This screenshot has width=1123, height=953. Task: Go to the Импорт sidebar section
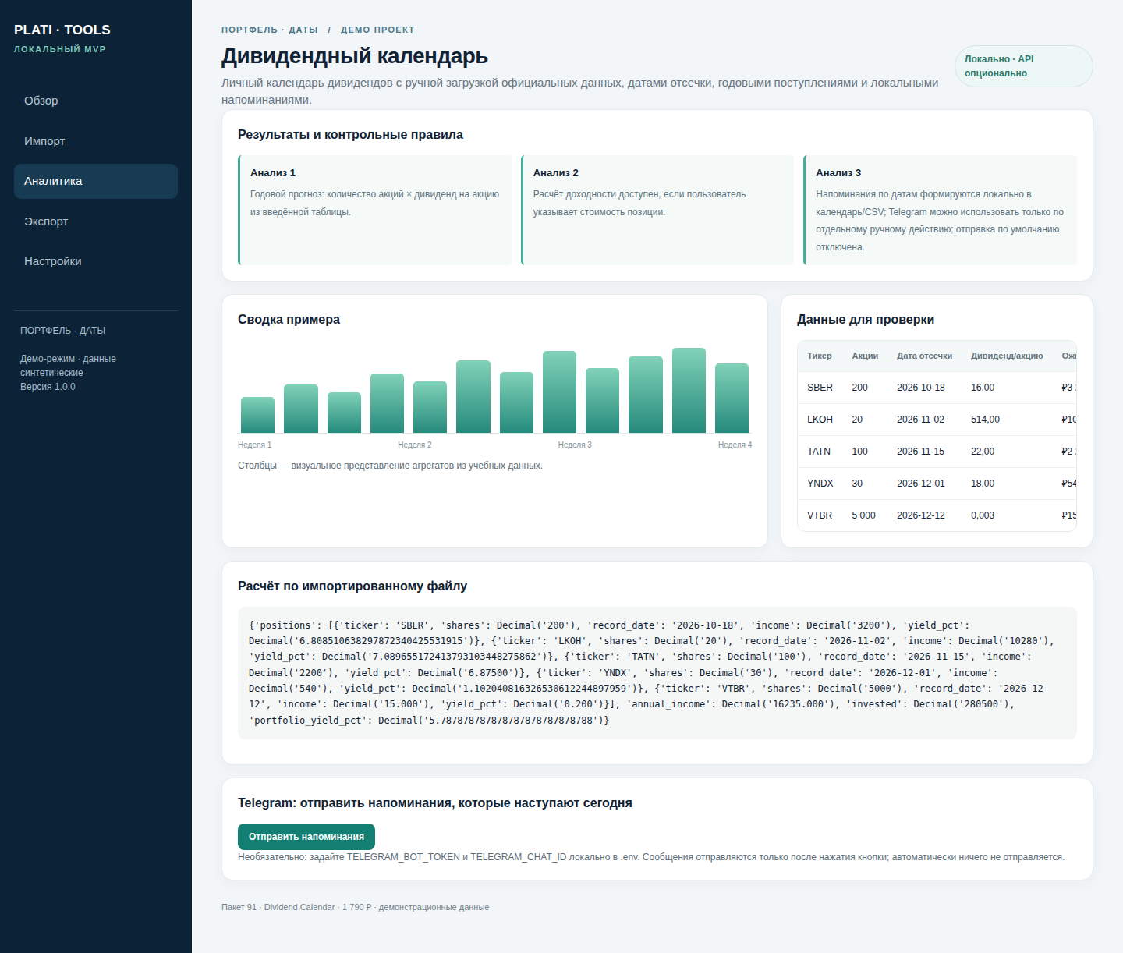coord(96,141)
